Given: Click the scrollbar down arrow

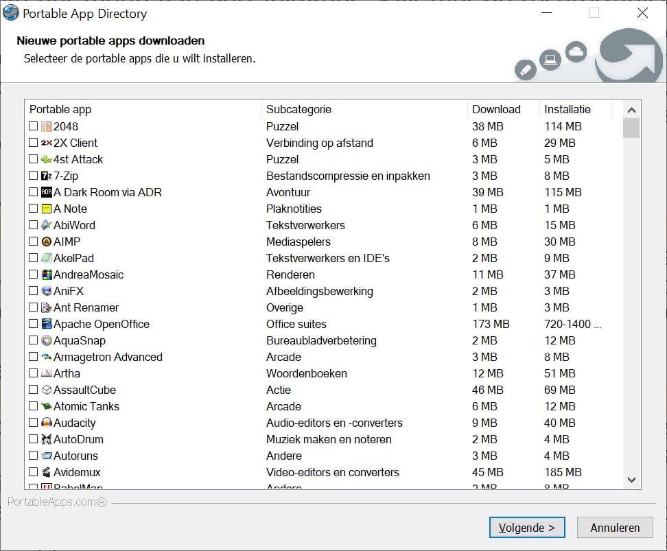Looking at the screenshot, I should point(631,480).
